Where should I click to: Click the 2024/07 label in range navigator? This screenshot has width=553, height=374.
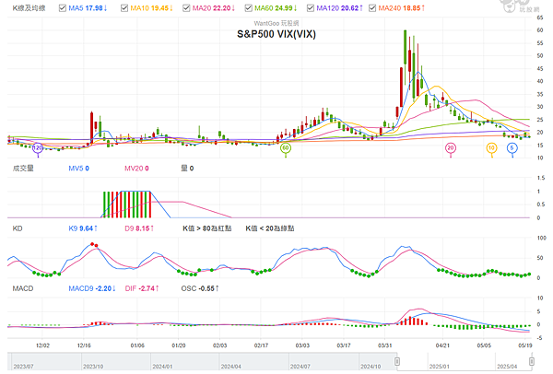click(300, 367)
